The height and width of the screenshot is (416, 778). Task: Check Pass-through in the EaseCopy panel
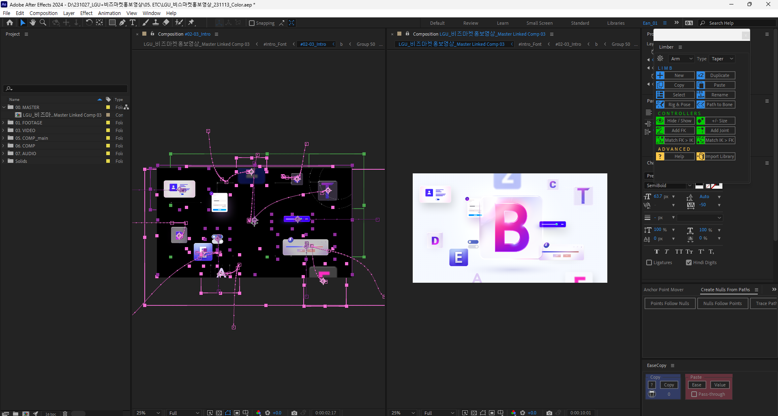(x=694, y=394)
